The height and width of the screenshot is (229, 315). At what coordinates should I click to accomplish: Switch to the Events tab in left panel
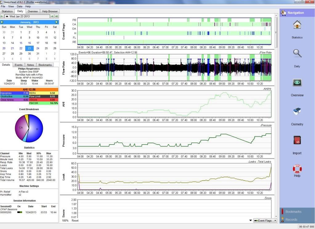(18, 65)
